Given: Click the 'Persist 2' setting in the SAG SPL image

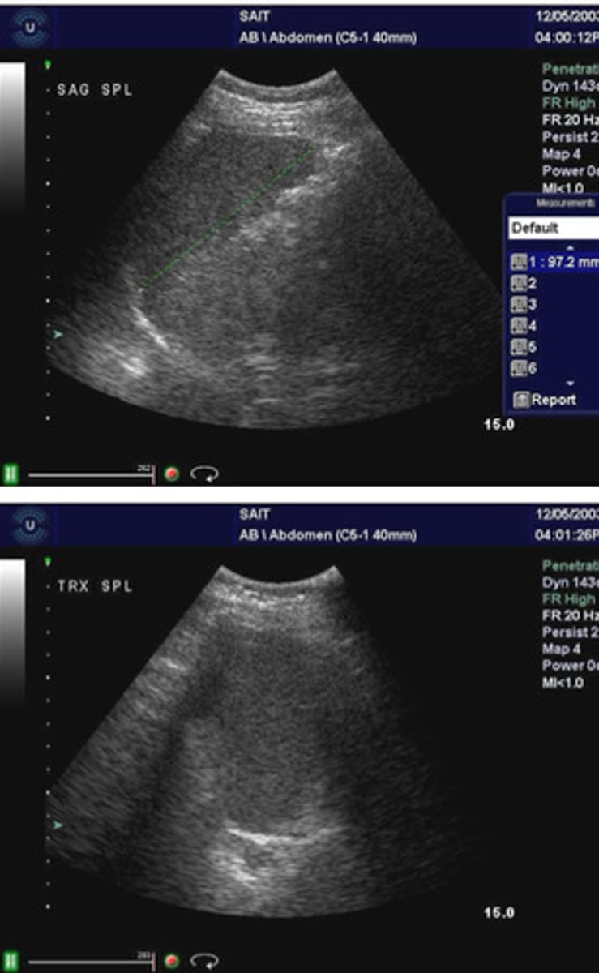Looking at the screenshot, I should pos(570,137).
